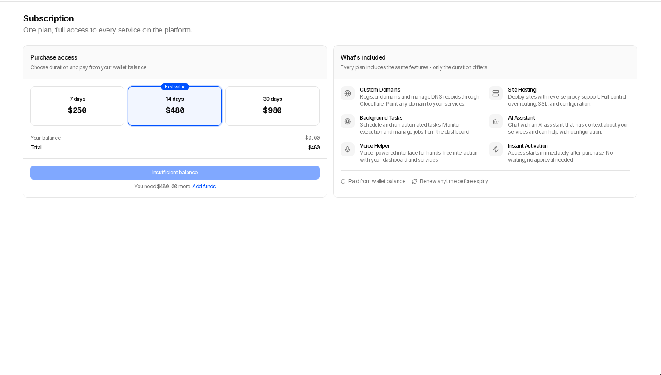Image resolution: width=661 pixels, height=375 pixels.
Task: Click the Every plan includes the same features text
Action: click(413, 67)
